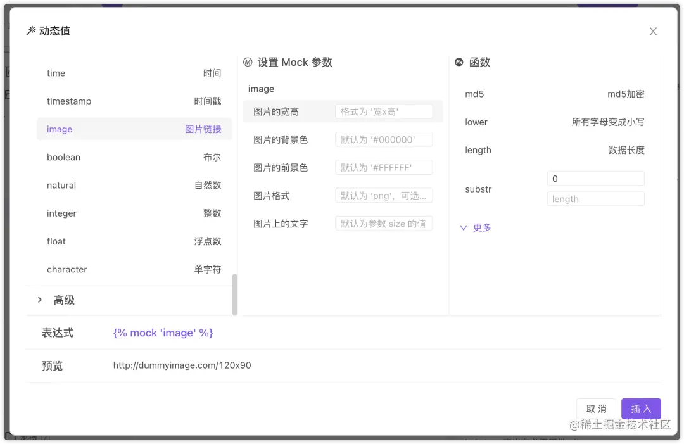
Task: Click the circled M icon next to 设置 Mock 参数
Action: pyautogui.click(x=247, y=62)
